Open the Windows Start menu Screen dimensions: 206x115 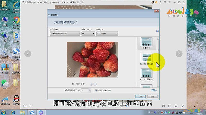click(3, 112)
